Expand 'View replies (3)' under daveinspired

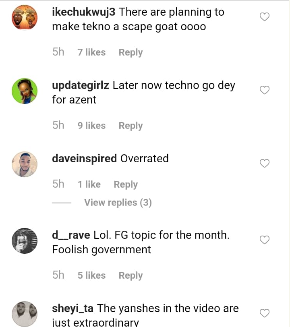pos(118,203)
